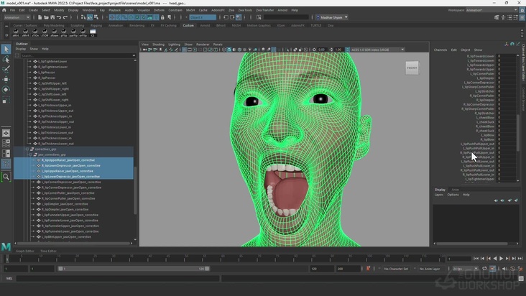Viewport: 526px width, 296px height.
Task: Click the dMirL custom shelf button
Action: 16,32
